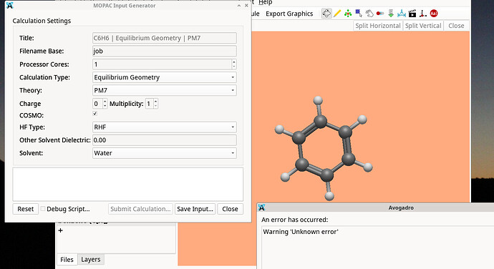Click the empty input preview text area
The height and width of the screenshot is (269, 494).
128,185
